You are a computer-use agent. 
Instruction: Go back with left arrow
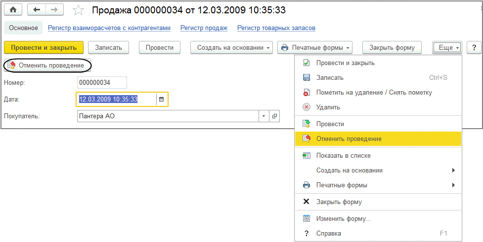[37, 10]
